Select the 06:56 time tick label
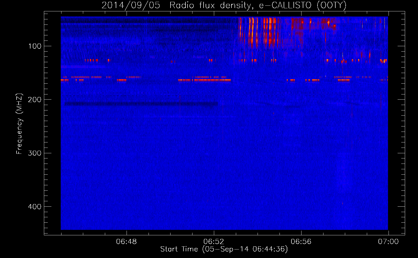This screenshot has height=258, width=418. (x=301, y=242)
